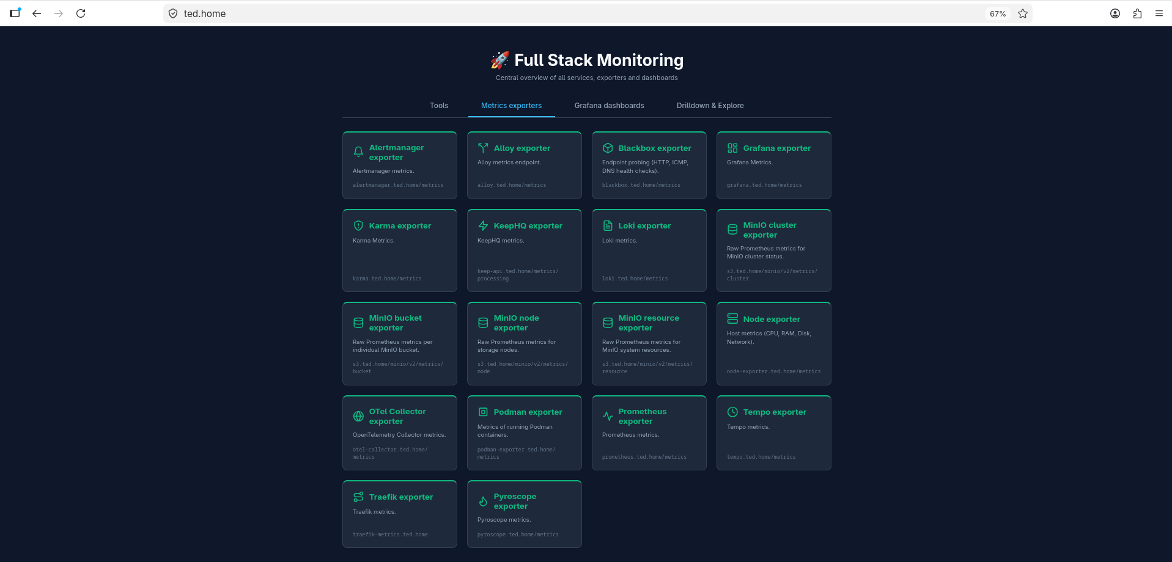The width and height of the screenshot is (1172, 562).
Task: Click the grafana.ted.home/metrics URL text
Action: click(x=764, y=185)
